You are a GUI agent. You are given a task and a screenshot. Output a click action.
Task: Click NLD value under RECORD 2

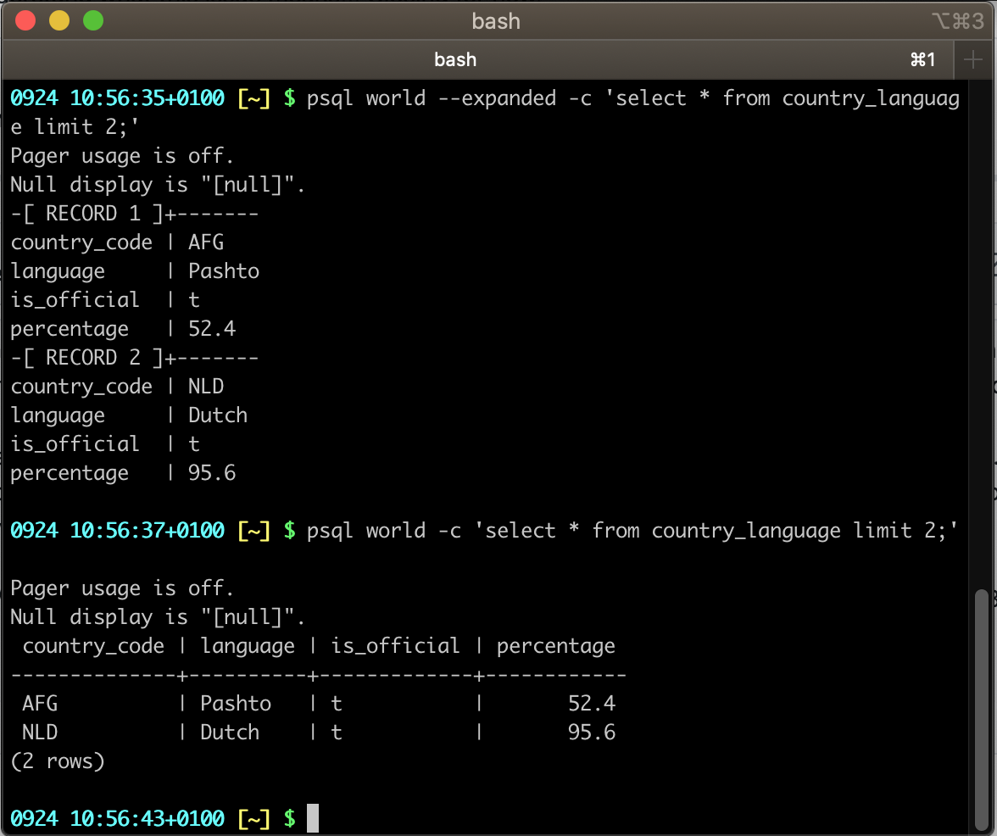[x=206, y=387]
